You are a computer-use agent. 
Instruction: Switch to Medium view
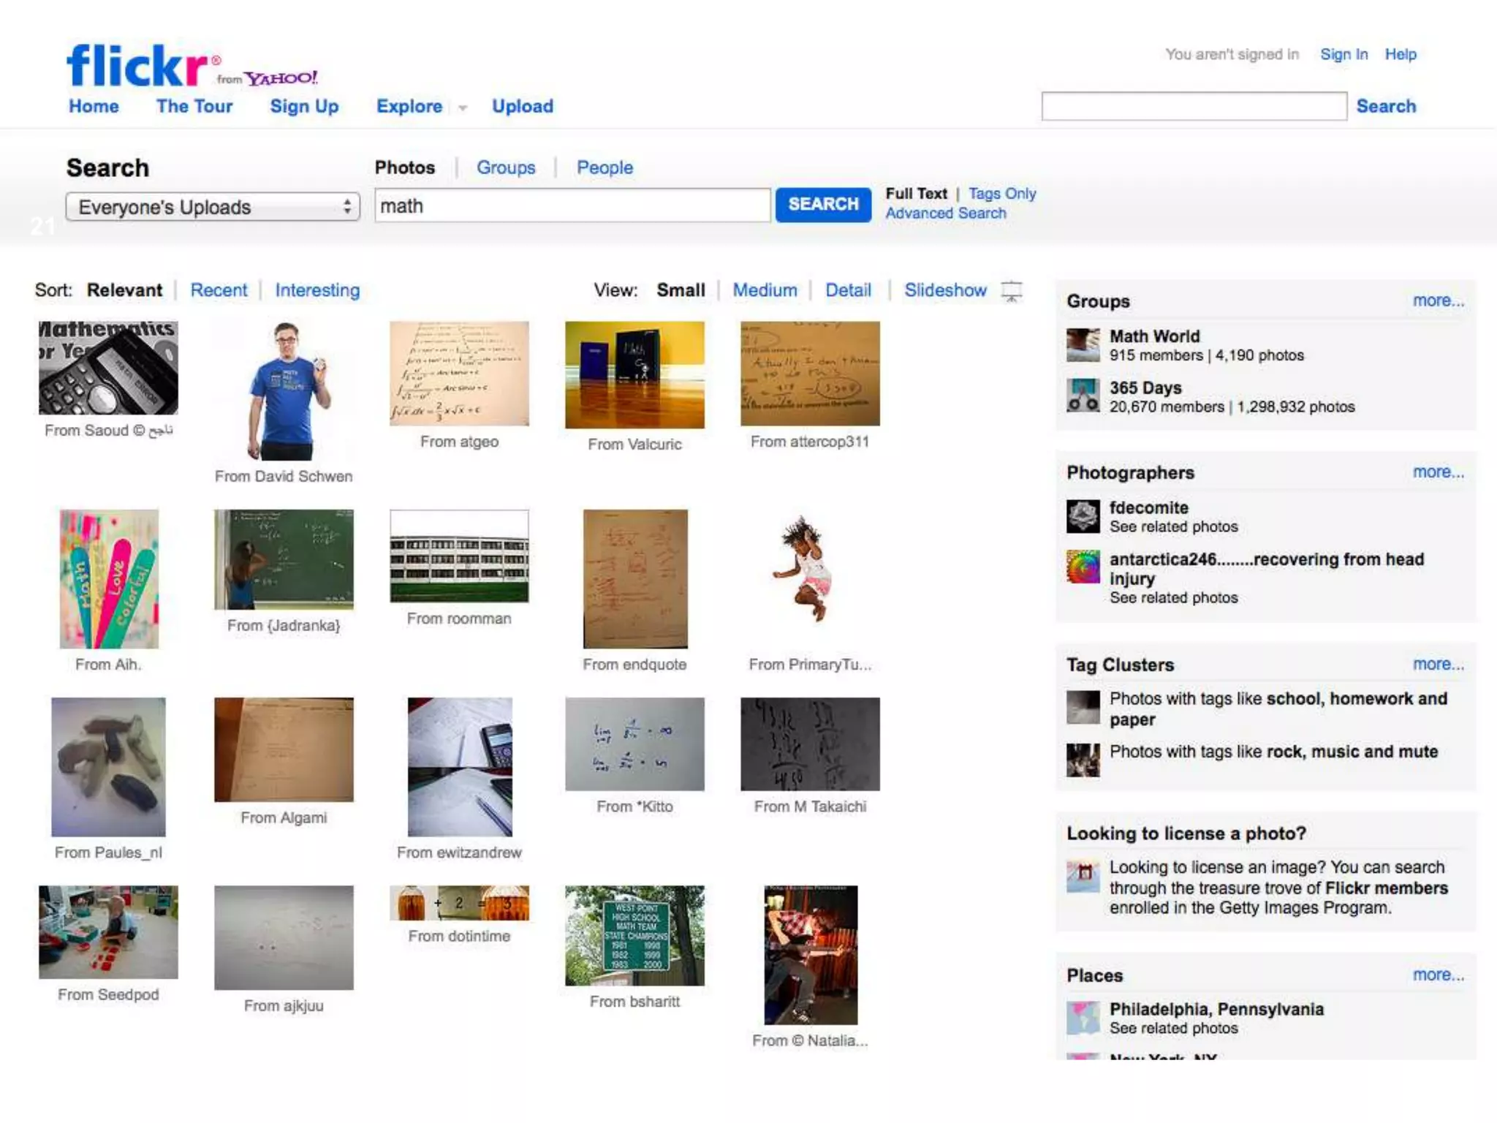(x=765, y=290)
